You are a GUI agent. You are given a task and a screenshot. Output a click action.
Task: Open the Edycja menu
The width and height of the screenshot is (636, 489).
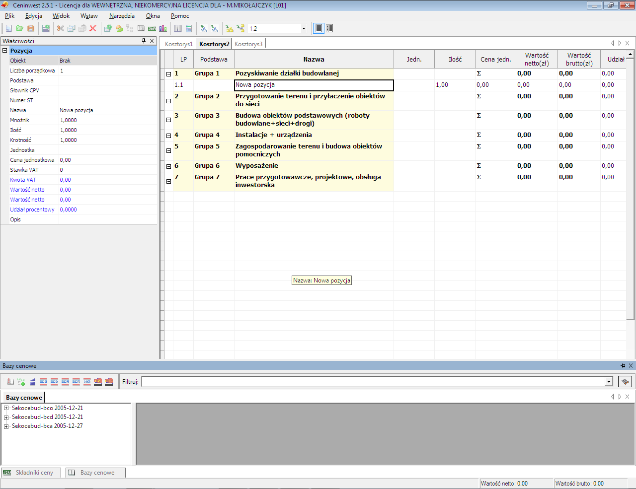click(34, 16)
